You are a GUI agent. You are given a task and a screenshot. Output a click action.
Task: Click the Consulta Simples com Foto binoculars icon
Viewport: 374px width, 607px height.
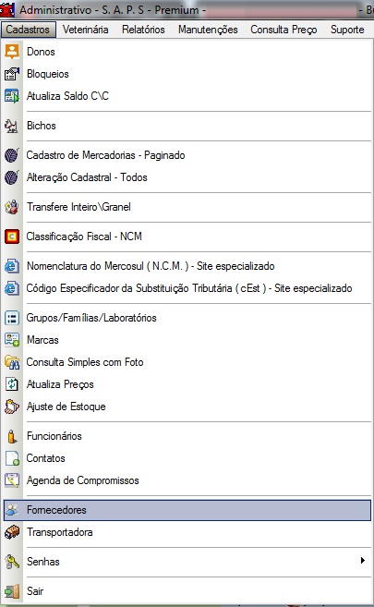point(12,362)
